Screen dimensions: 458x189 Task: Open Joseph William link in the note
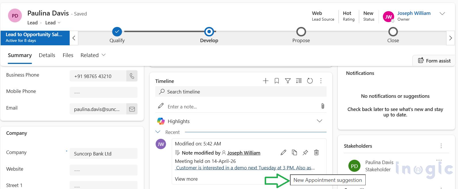244,153
